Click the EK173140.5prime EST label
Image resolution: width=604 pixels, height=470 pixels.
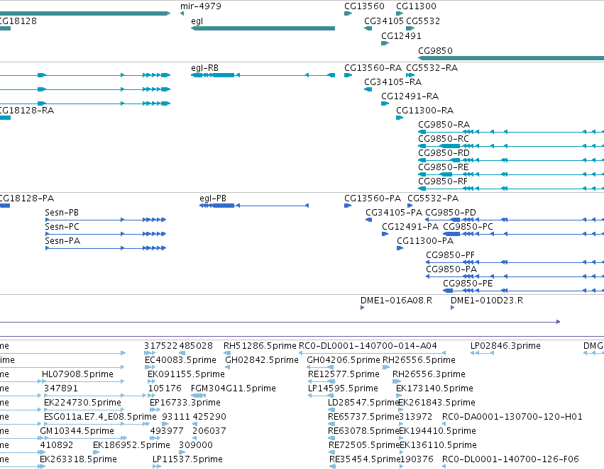(x=434, y=388)
